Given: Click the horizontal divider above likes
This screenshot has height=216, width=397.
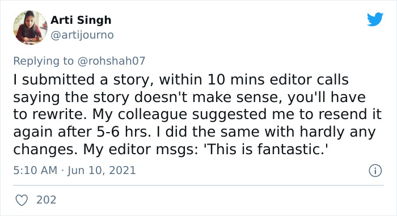Looking at the screenshot, I should (x=198, y=185).
